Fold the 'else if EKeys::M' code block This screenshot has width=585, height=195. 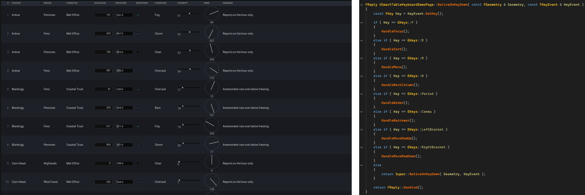[x=362, y=58]
